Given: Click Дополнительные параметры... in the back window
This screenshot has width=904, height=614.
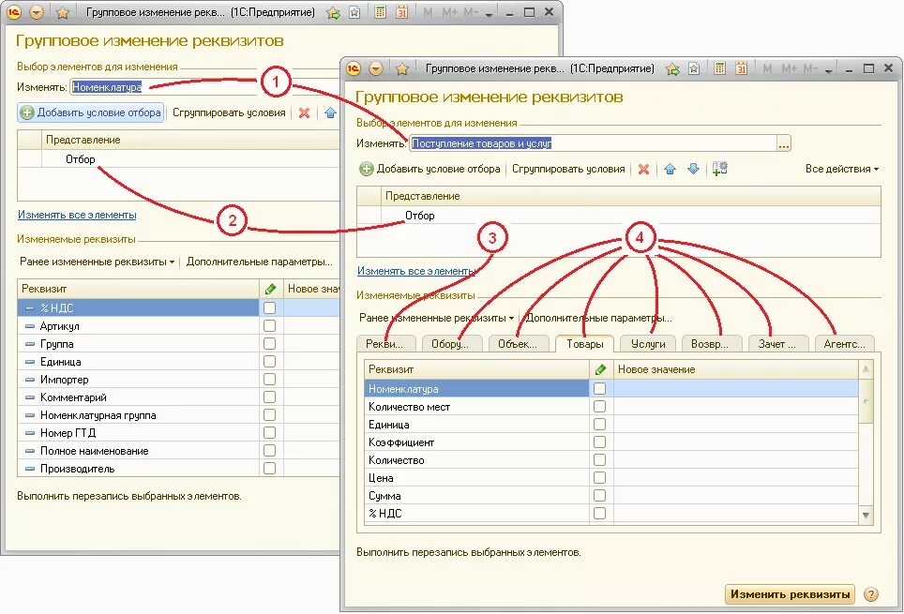Looking at the screenshot, I should coord(260,262).
